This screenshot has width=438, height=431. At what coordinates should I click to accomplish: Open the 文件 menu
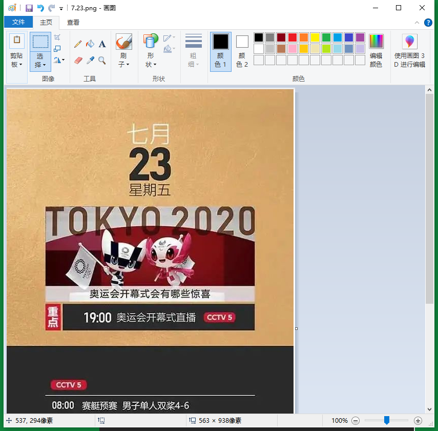pyautogui.click(x=18, y=22)
